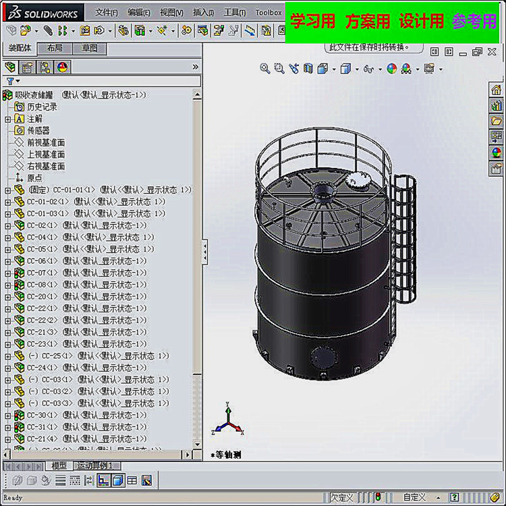506x506 pixels.
Task: Open the Design Library icon in task pane
Action: [497, 105]
